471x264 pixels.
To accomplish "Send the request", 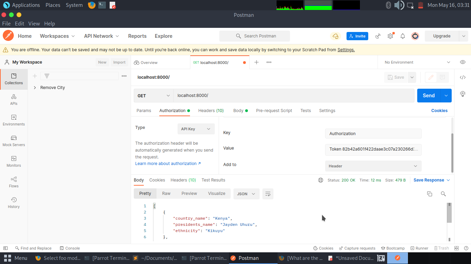I will (429, 95).
